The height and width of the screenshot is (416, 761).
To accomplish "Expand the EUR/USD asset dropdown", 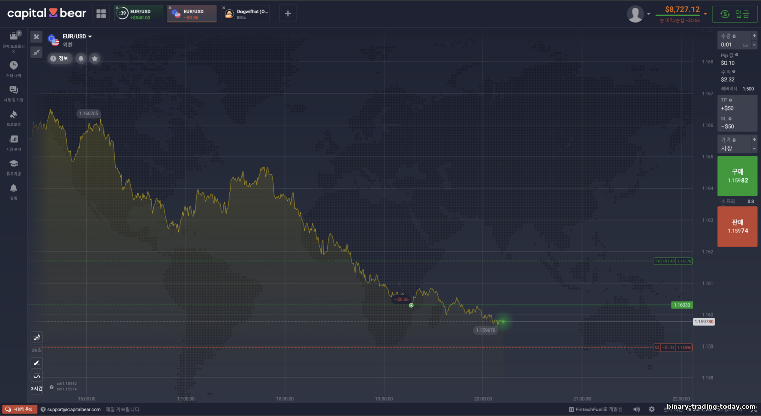I will [x=90, y=37].
